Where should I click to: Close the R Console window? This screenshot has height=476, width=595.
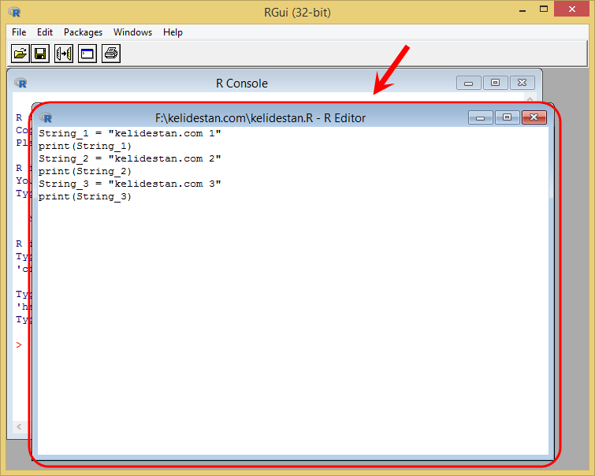[x=522, y=83]
